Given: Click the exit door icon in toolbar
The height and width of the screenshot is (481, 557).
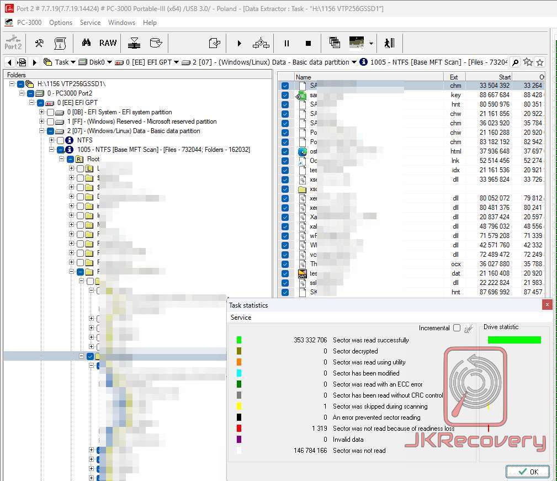Looking at the screenshot, I should coord(389,43).
